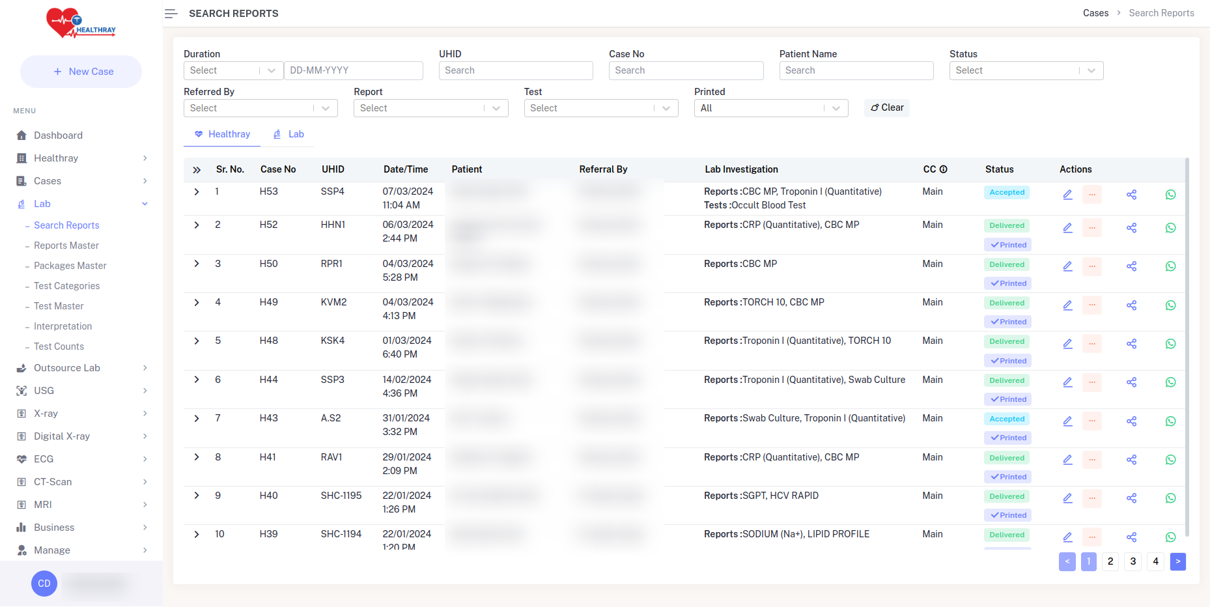Click the Clear filters button

(x=886, y=107)
